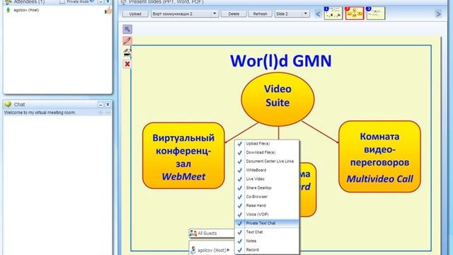
Task: Toggle the Share Desktop permission
Action: (x=267, y=188)
